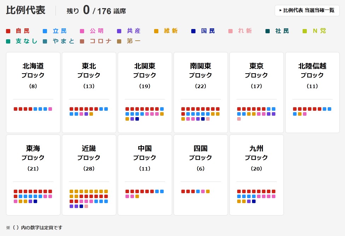Click the dark green 社民 legend swatch

click(268, 31)
